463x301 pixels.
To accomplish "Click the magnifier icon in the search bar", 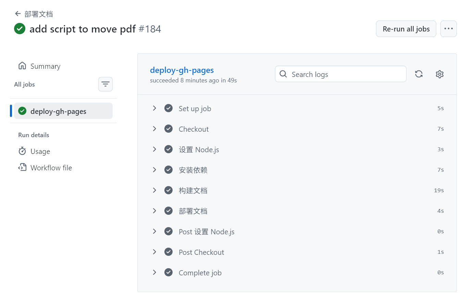I will point(283,74).
